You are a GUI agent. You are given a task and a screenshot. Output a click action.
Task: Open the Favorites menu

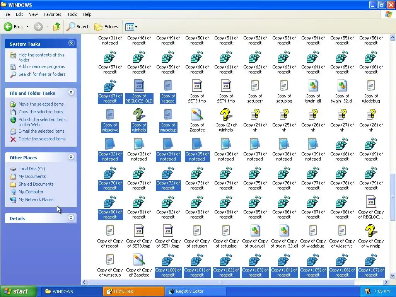(52, 14)
